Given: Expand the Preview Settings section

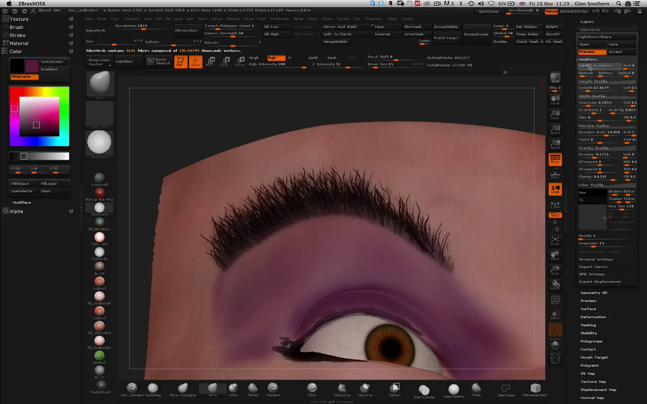Looking at the screenshot, I should click(x=595, y=259).
